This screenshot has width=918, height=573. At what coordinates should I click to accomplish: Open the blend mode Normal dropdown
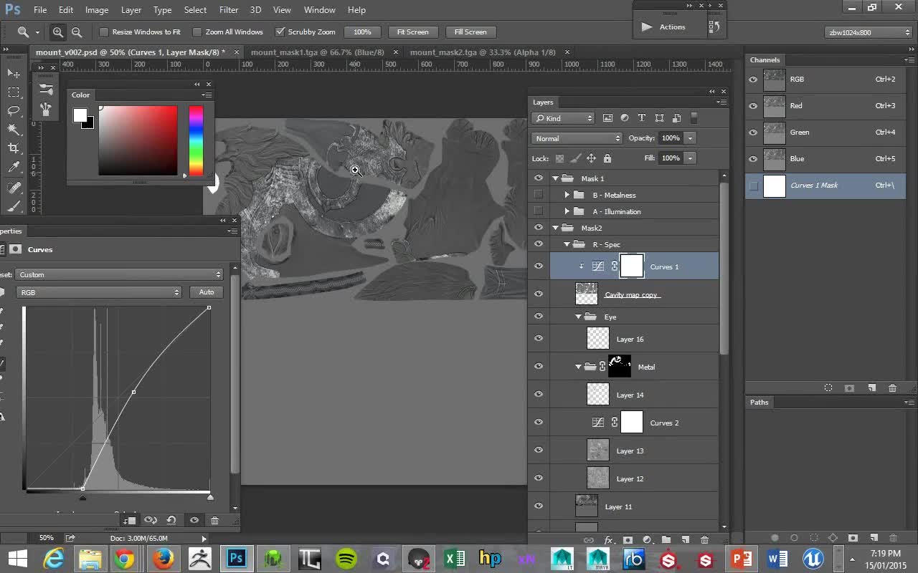(577, 138)
